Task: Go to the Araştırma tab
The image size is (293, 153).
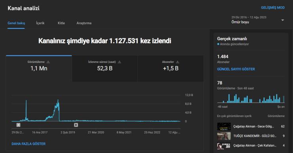Action: tap(84, 23)
